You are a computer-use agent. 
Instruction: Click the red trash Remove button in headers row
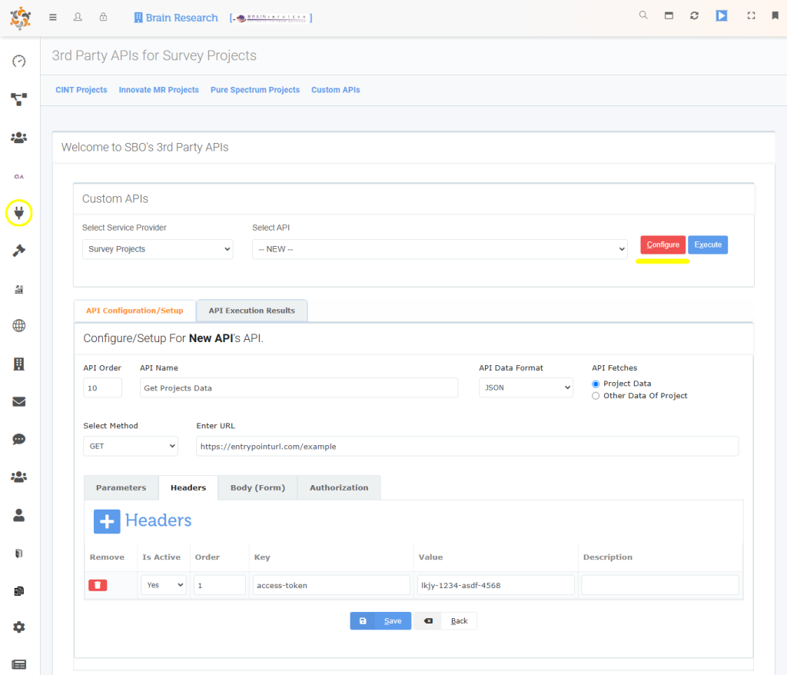click(98, 585)
